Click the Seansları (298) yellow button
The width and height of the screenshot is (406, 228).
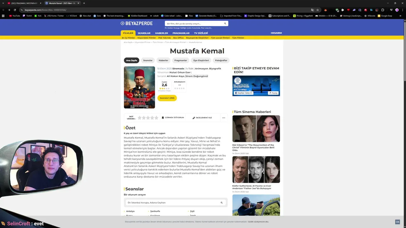click(167, 98)
